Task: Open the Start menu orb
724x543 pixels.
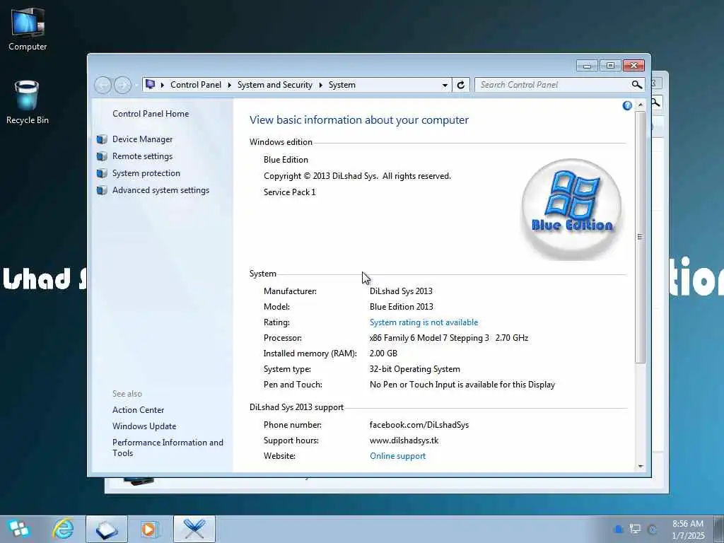Action: coord(19,529)
